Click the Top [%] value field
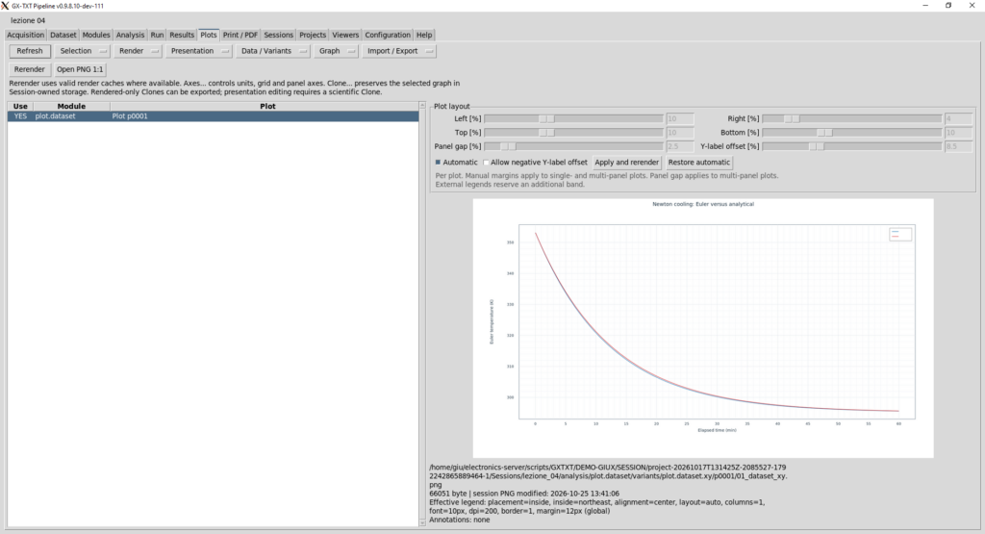Viewport: 985px width, 534px height. pos(680,133)
